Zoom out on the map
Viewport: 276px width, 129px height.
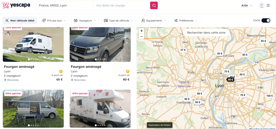141,36
